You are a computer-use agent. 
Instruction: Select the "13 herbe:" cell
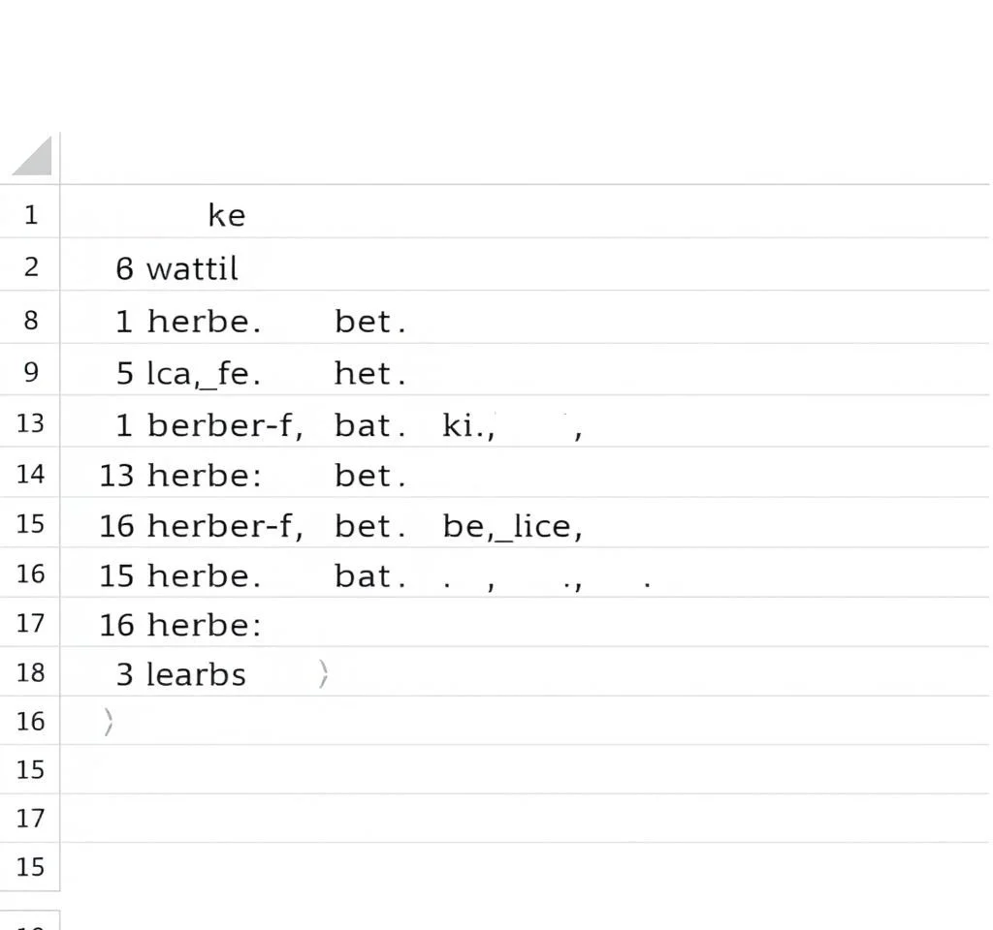(179, 475)
